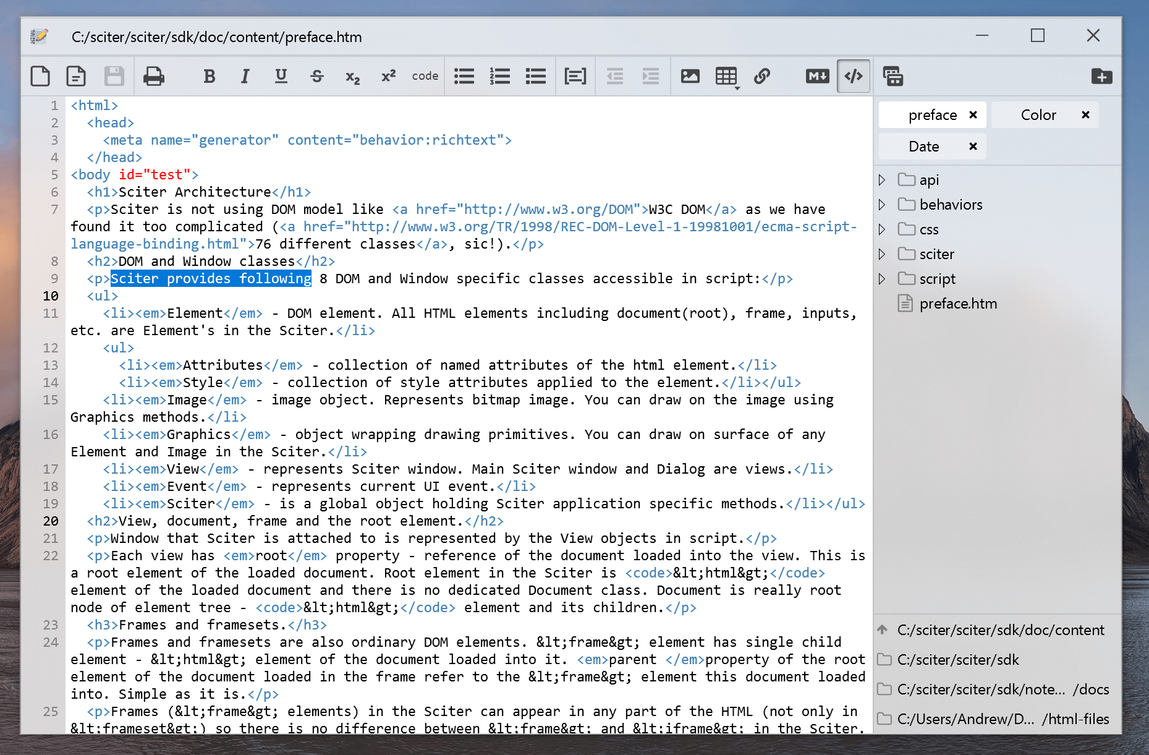The image size is (1149, 755).
Task: Click the body id="test" tag
Action: [x=135, y=175]
